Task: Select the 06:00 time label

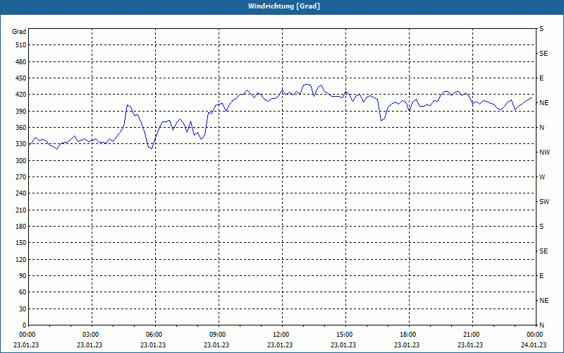Action: [x=154, y=335]
